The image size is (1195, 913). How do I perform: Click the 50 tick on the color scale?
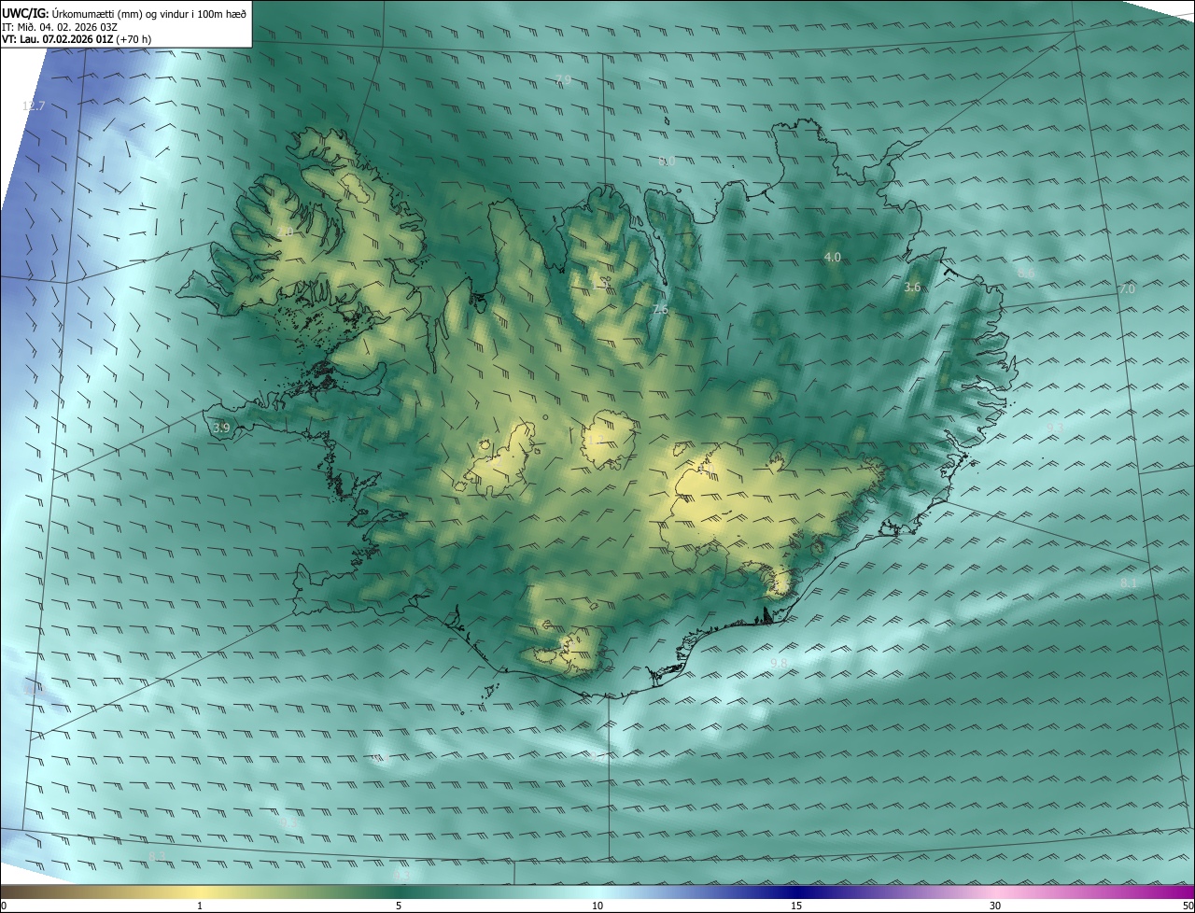coord(1188,906)
